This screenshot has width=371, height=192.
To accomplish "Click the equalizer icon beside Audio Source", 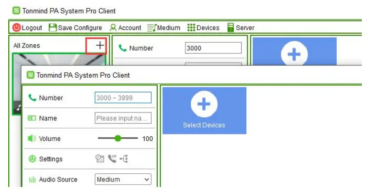I will [32, 180].
